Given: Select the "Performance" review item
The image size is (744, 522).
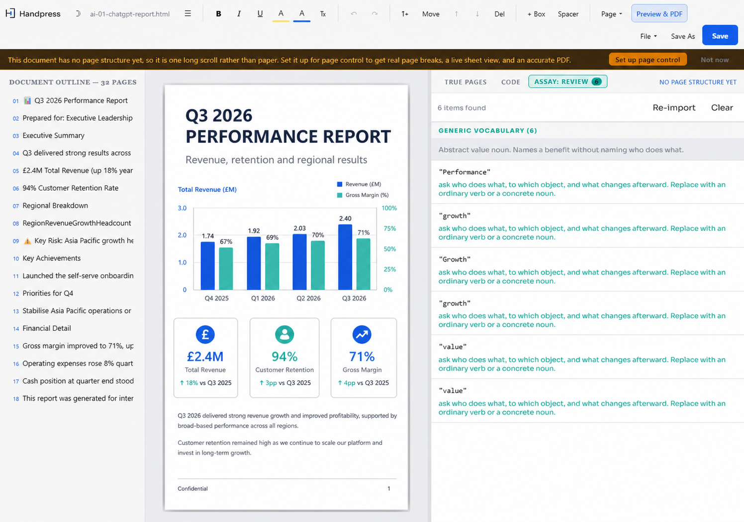Looking at the screenshot, I should coord(587,182).
